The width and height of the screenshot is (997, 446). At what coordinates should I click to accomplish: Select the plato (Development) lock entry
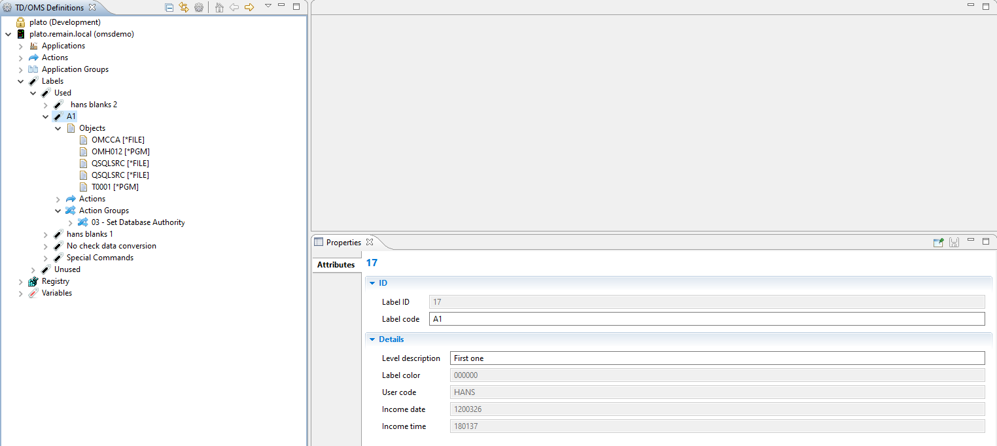[65, 22]
